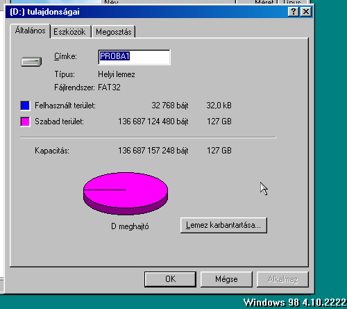347x309 pixels.
Task: Click the Szabad terület label
Action: (59, 122)
